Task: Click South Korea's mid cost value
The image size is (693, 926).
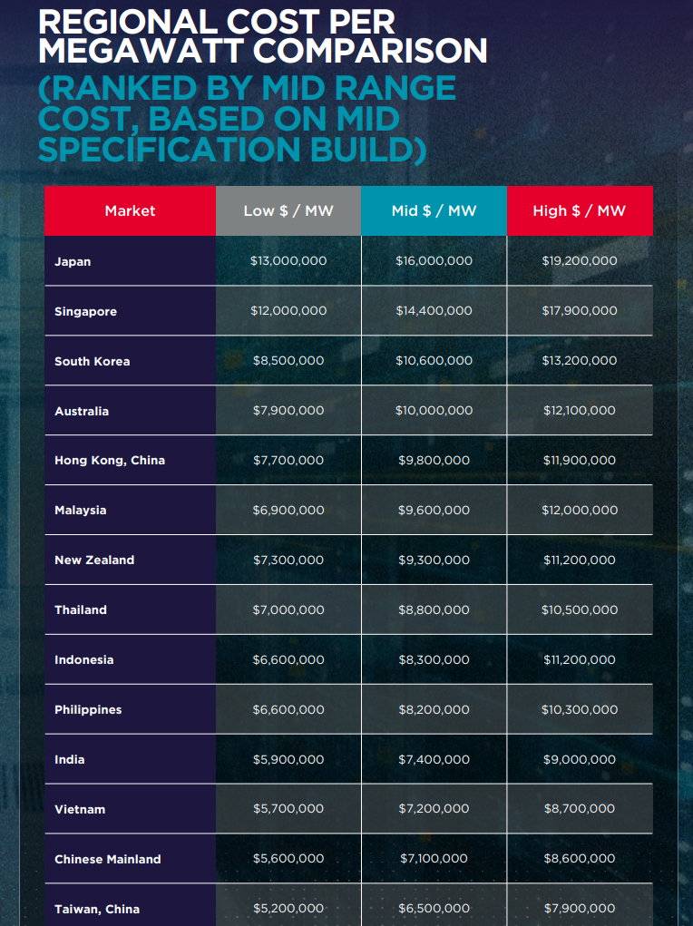Action: tap(434, 360)
